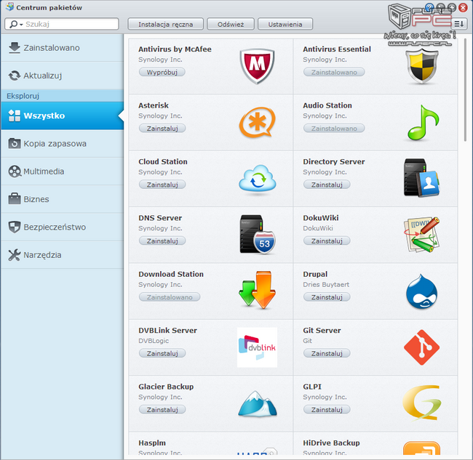Open the DNS Server icon
Image resolution: width=473 pixels, height=460 pixels.
(x=258, y=235)
